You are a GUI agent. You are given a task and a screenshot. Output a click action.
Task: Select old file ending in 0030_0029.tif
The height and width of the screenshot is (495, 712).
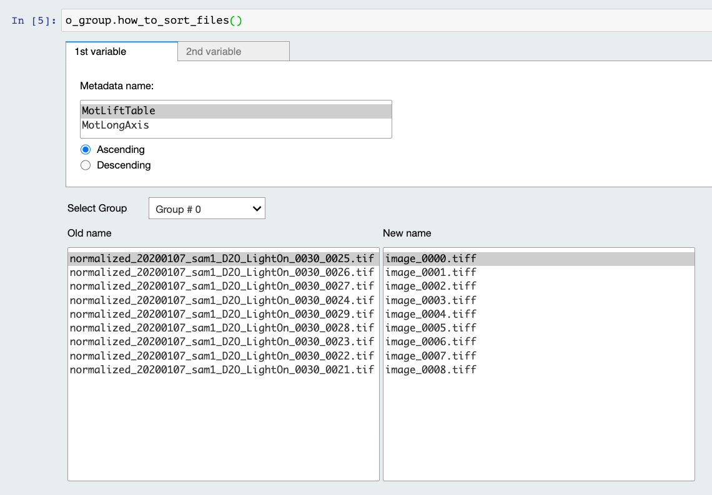pos(222,314)
